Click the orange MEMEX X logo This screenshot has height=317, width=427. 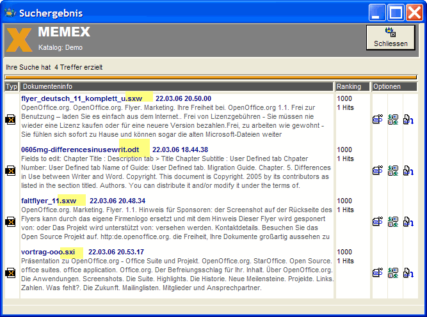(x=19, y=39)
